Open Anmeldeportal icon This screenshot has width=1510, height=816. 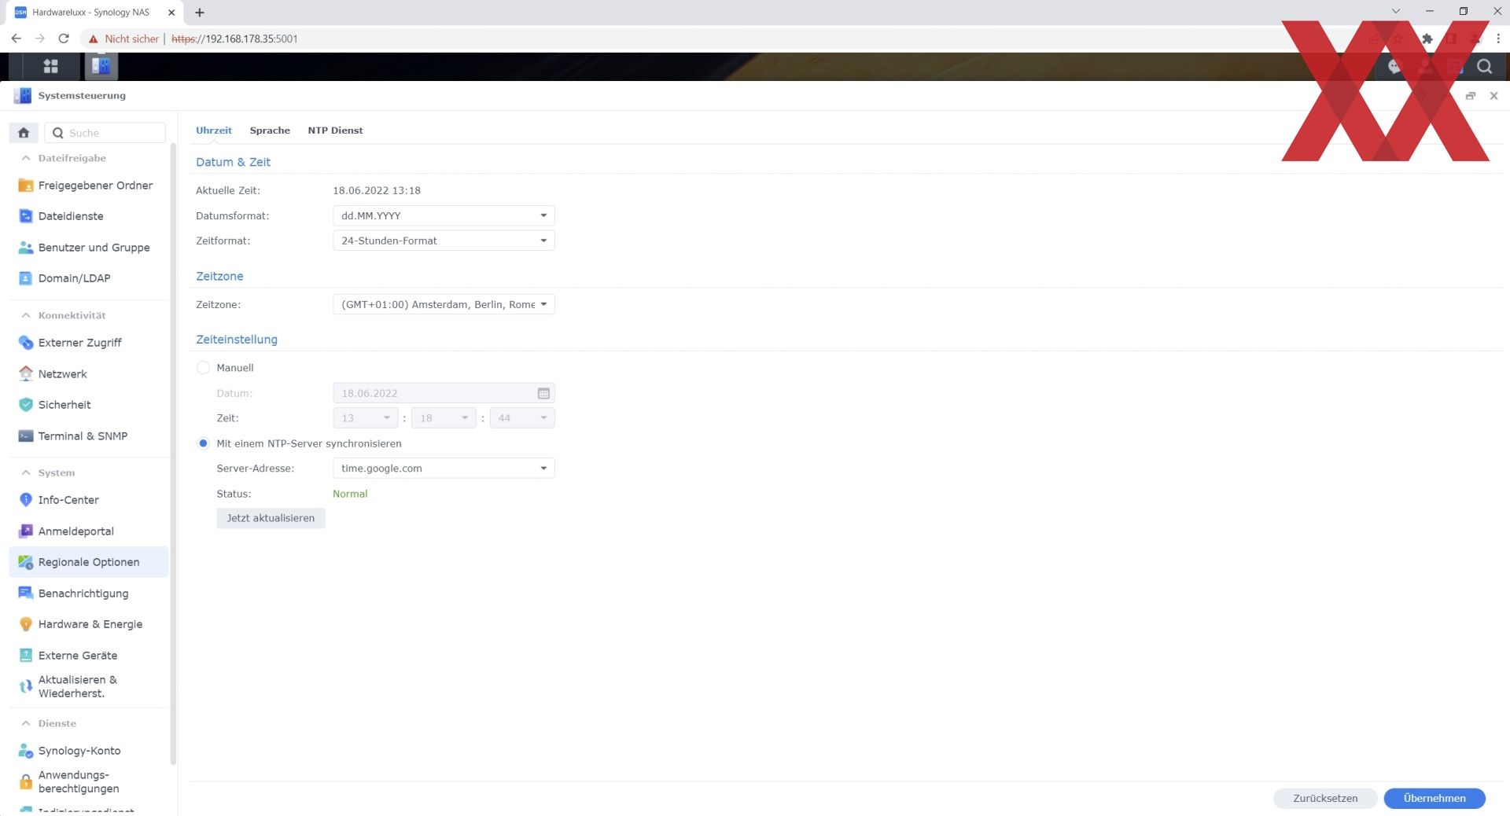pos(26,531)
